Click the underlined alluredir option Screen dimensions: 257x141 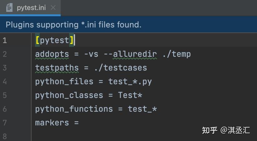click(135, 54)
